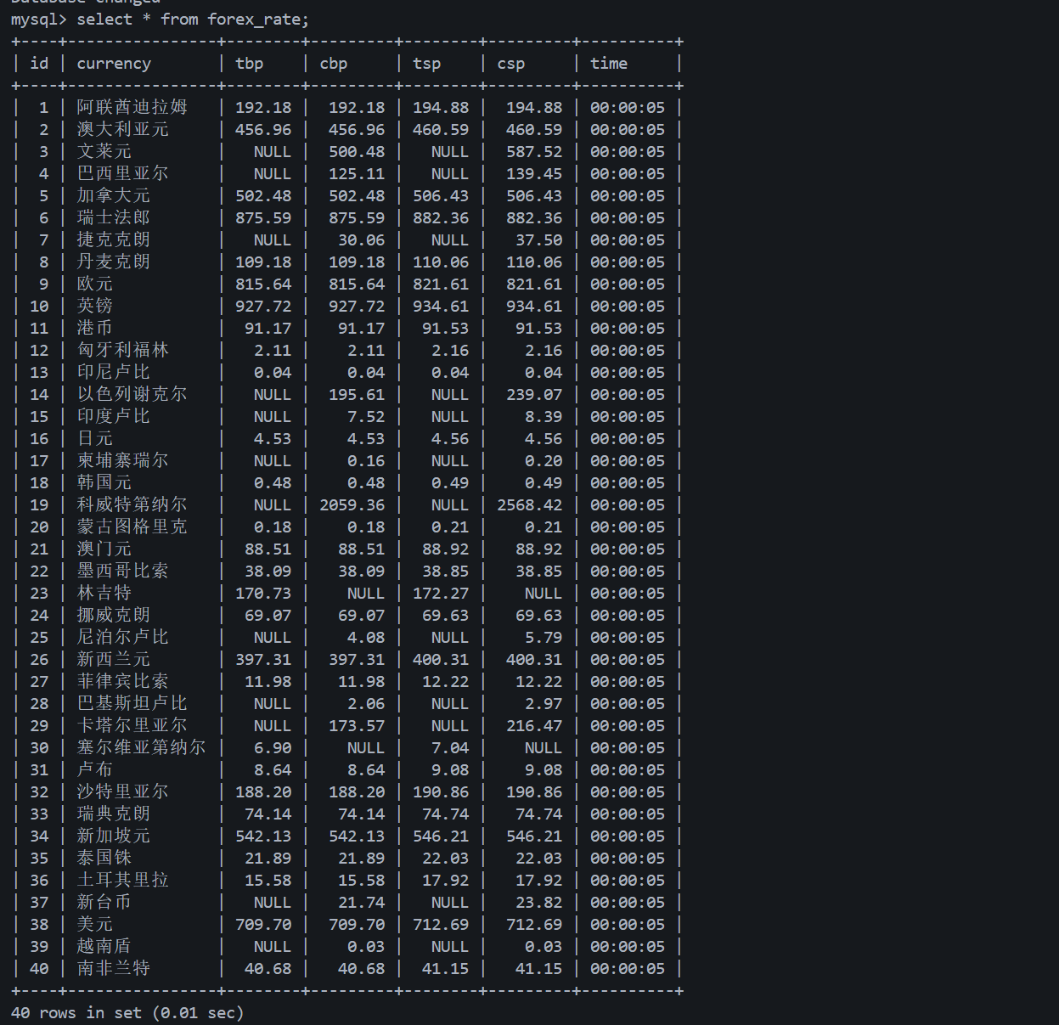The width and height of the screenshot is (1059, 1025).
Task: Click the 'currency' column header
Action: 114,63
